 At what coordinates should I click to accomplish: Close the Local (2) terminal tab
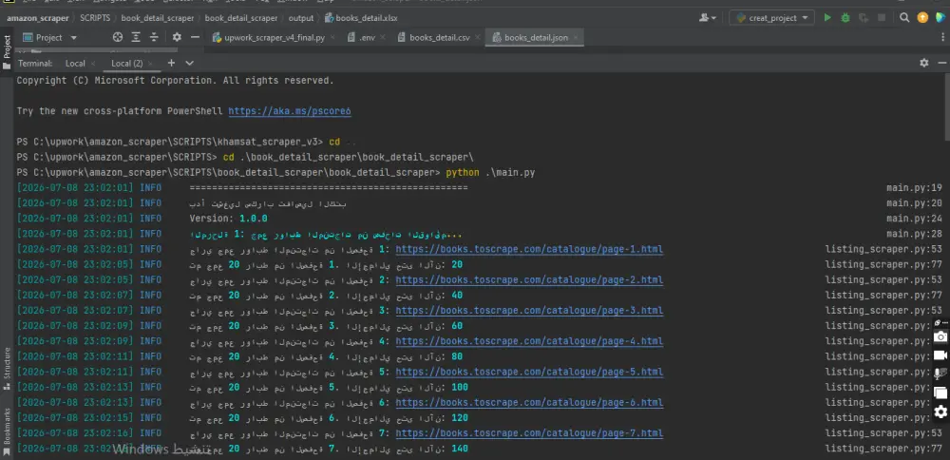pyautogui.click(x=150, y=63)
